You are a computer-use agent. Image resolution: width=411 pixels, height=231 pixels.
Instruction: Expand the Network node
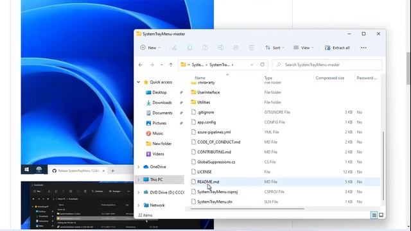(x=139, y=205)
